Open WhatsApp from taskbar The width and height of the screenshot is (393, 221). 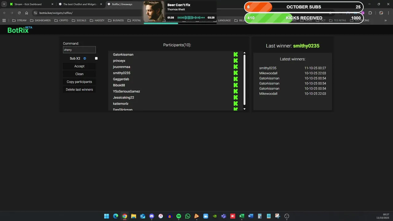tap(188, 216)
